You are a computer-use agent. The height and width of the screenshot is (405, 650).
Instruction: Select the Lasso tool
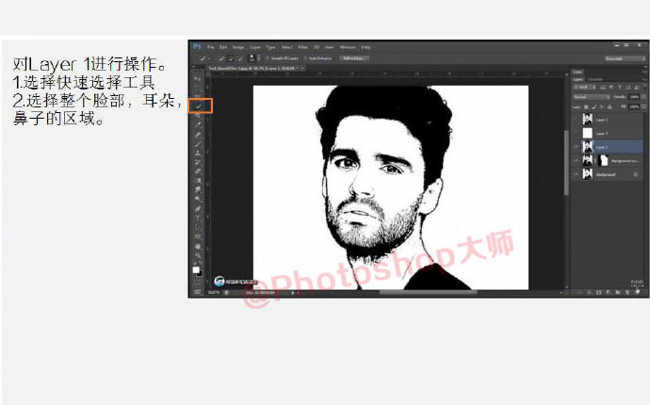pyautogui.click(x=197, y=96)
